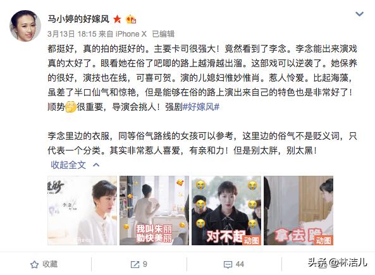Open the 我叫朱丽 勤快美丽 image
375x275 pixels.
click(154, 211)
